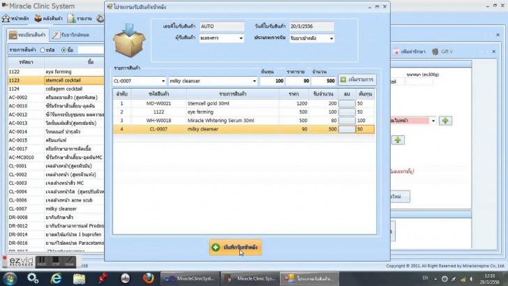Open File Explorer folder in taskbar
Screen dimensions: 508x286
(x=79, y=278)
